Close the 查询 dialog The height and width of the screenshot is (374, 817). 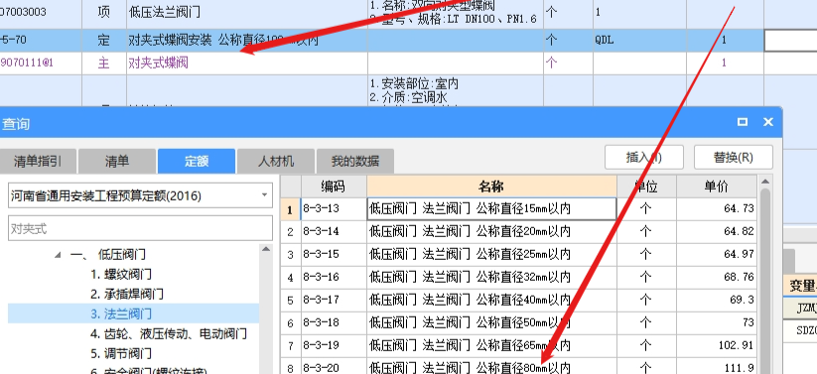tap(768, 122)
